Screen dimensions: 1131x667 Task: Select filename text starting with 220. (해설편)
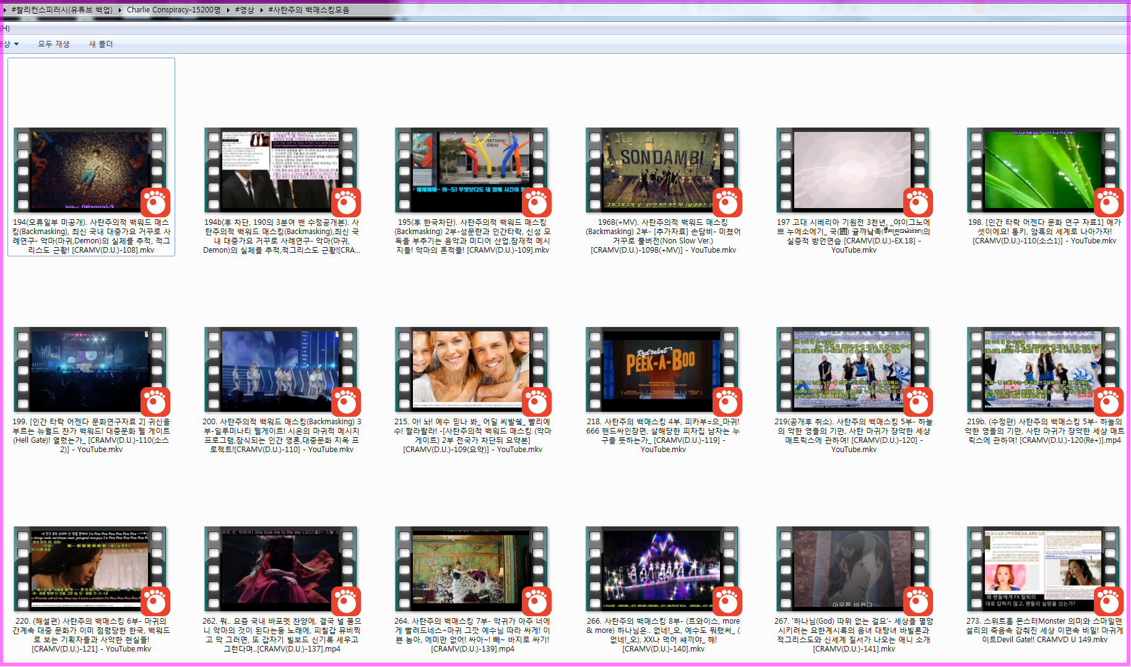pyautogui.click(x=91, y=635)
